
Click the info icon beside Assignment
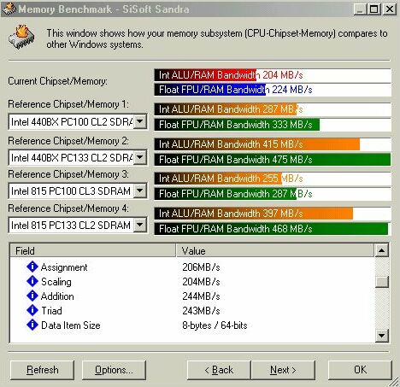click(32, 267)
